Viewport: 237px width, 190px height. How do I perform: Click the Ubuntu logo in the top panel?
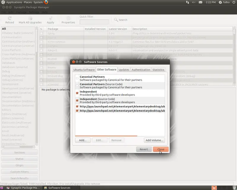pos(3,2)
